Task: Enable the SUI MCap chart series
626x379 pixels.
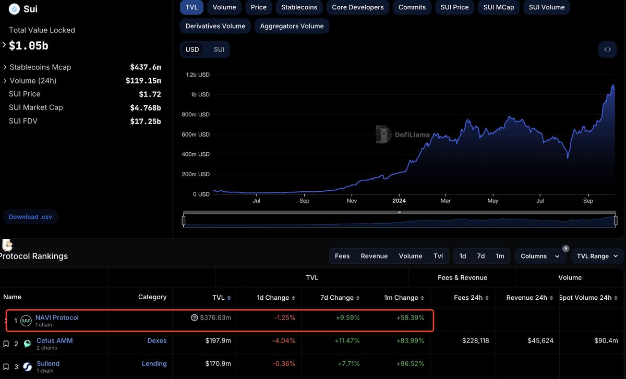Action: [499, 7]
